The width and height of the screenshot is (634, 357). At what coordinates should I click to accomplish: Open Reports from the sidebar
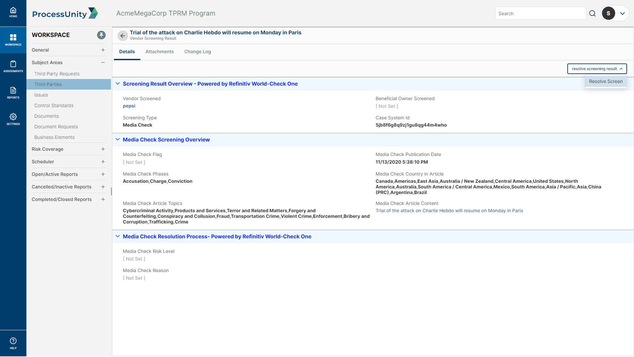pos(13,93)
